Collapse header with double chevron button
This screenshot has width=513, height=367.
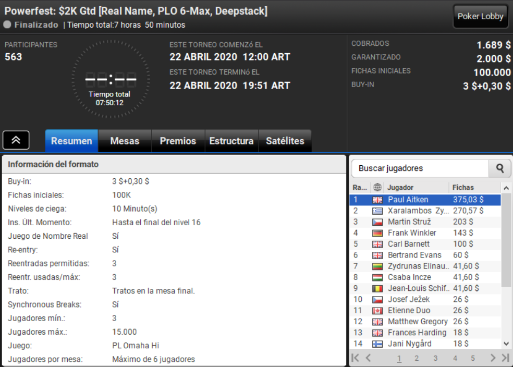[16, 140]
